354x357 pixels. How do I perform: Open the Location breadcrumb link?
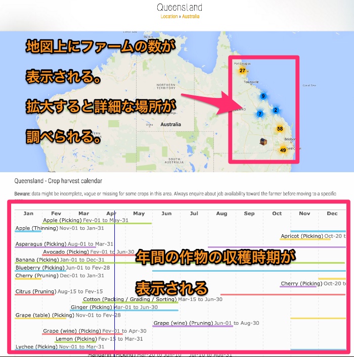click(169, 16)
